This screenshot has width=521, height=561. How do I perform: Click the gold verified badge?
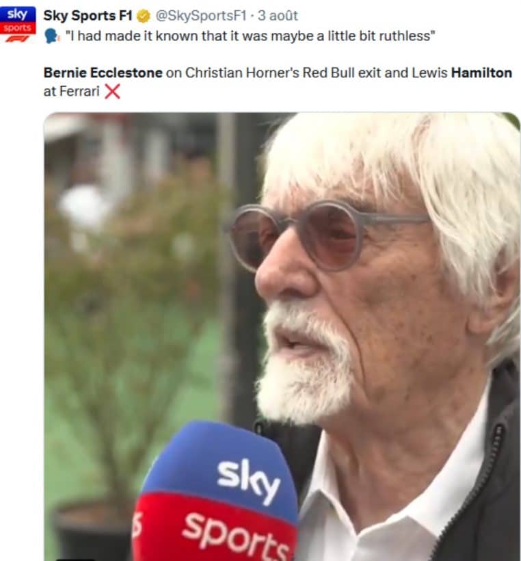[144, 16]
